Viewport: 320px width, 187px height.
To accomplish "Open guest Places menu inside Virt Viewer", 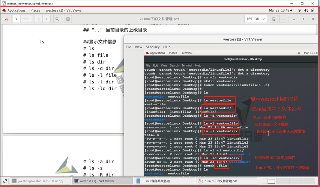I will click(x=173, y=53).
